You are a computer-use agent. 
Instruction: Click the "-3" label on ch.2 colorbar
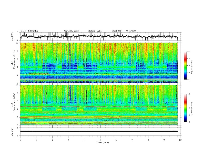pyautogui.click(x=189, y=94)
